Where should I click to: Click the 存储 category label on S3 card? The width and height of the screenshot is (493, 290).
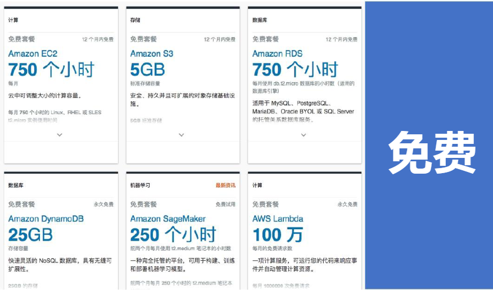135,20
